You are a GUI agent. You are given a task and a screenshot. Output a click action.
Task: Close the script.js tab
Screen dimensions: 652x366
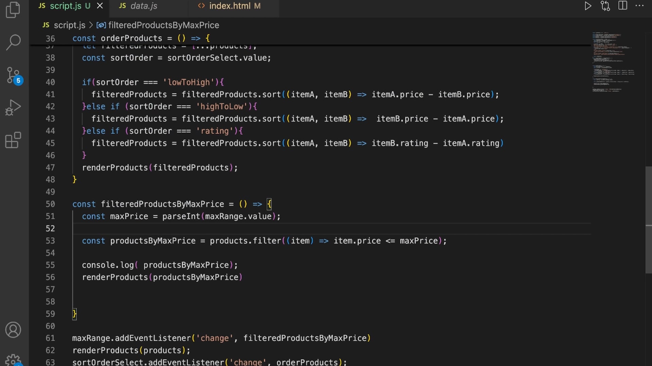[x=100, y=6]
